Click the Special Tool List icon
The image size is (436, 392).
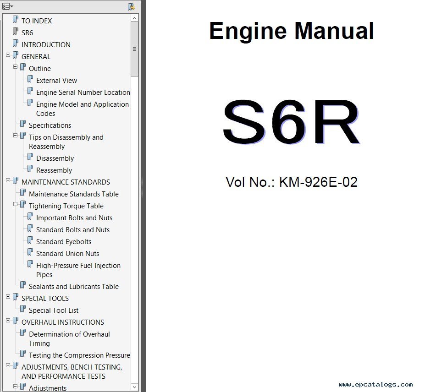tap(23, 309)
